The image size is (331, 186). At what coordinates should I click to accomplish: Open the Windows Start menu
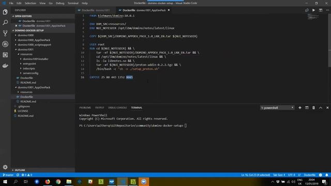5,181
